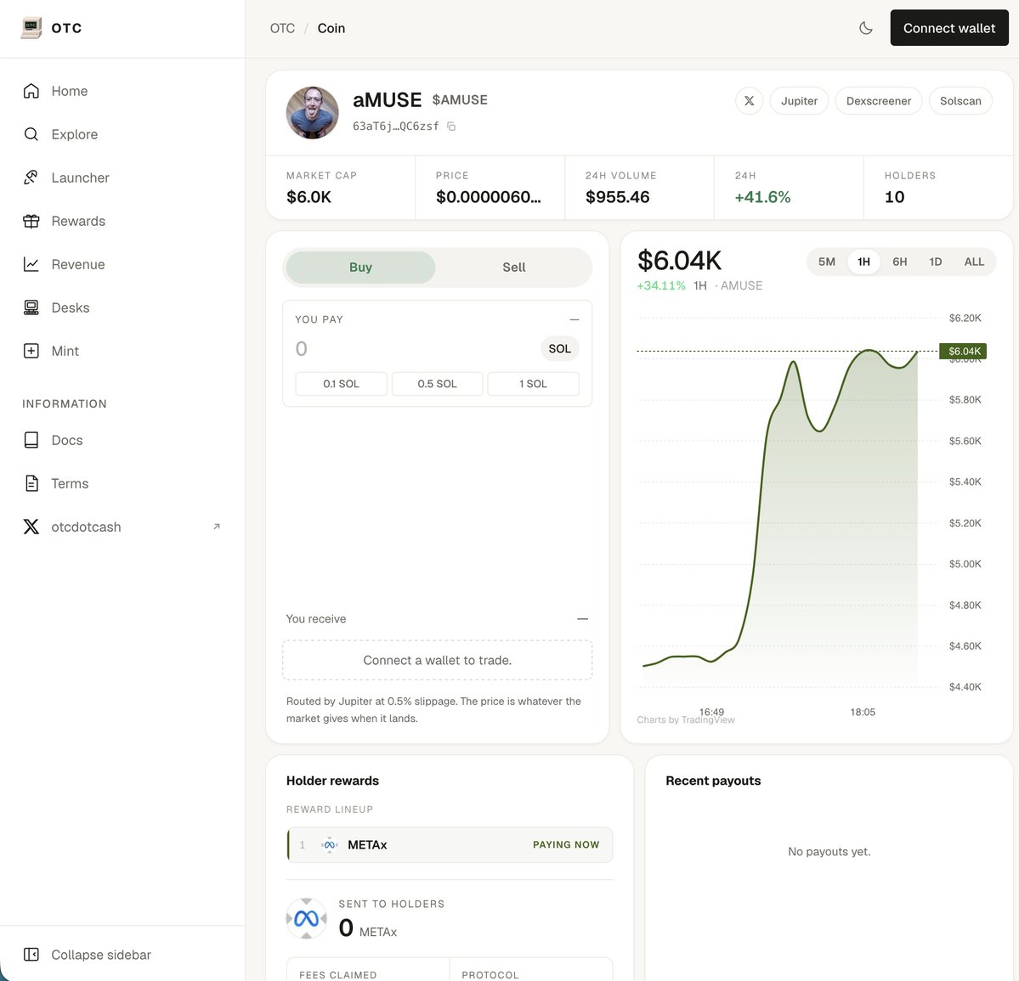Click the Meta logo beside Sent to Holders

(306, 919)
